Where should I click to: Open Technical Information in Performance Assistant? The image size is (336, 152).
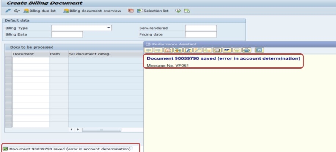point(178,50)
